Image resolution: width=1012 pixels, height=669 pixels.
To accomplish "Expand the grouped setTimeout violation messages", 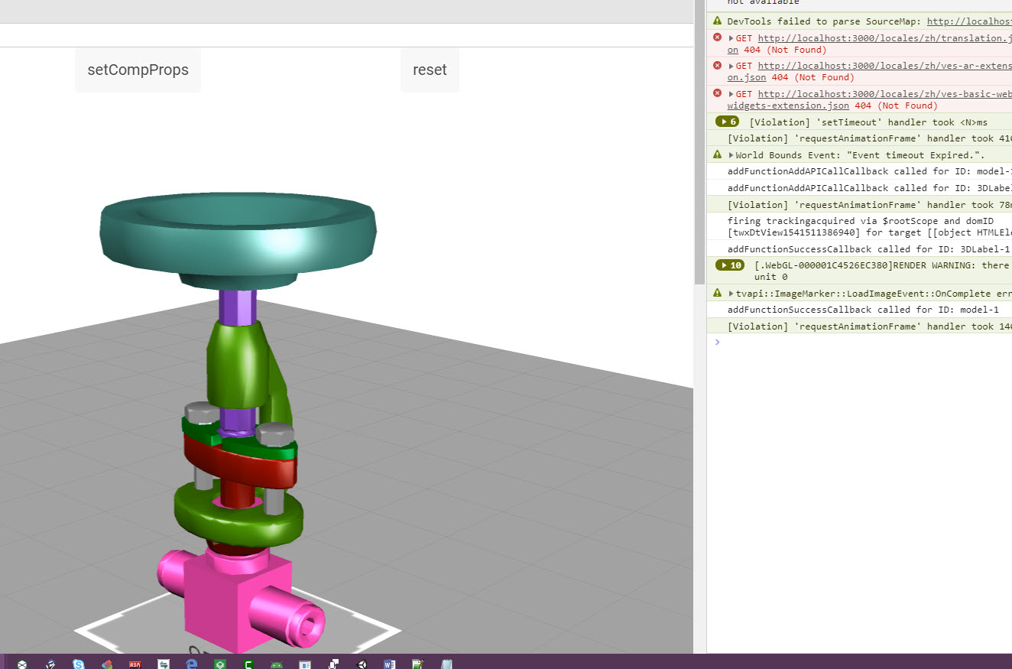I will (727, 121).
